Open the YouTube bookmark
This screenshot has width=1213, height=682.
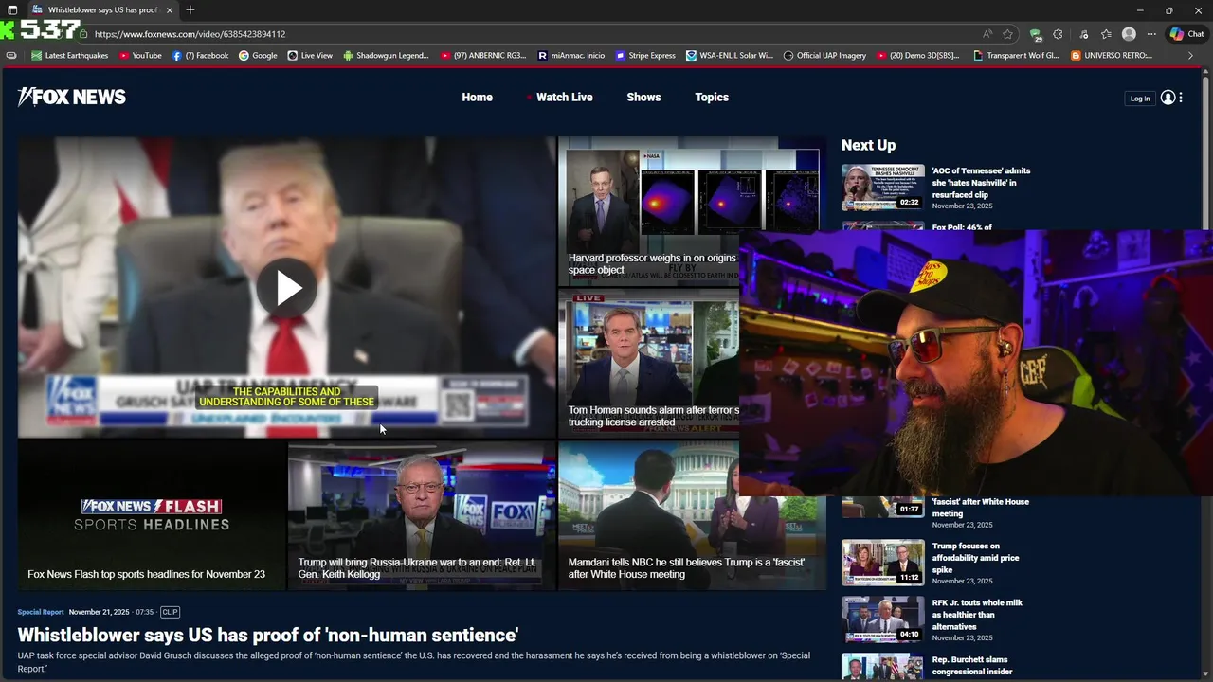(139, 56)
